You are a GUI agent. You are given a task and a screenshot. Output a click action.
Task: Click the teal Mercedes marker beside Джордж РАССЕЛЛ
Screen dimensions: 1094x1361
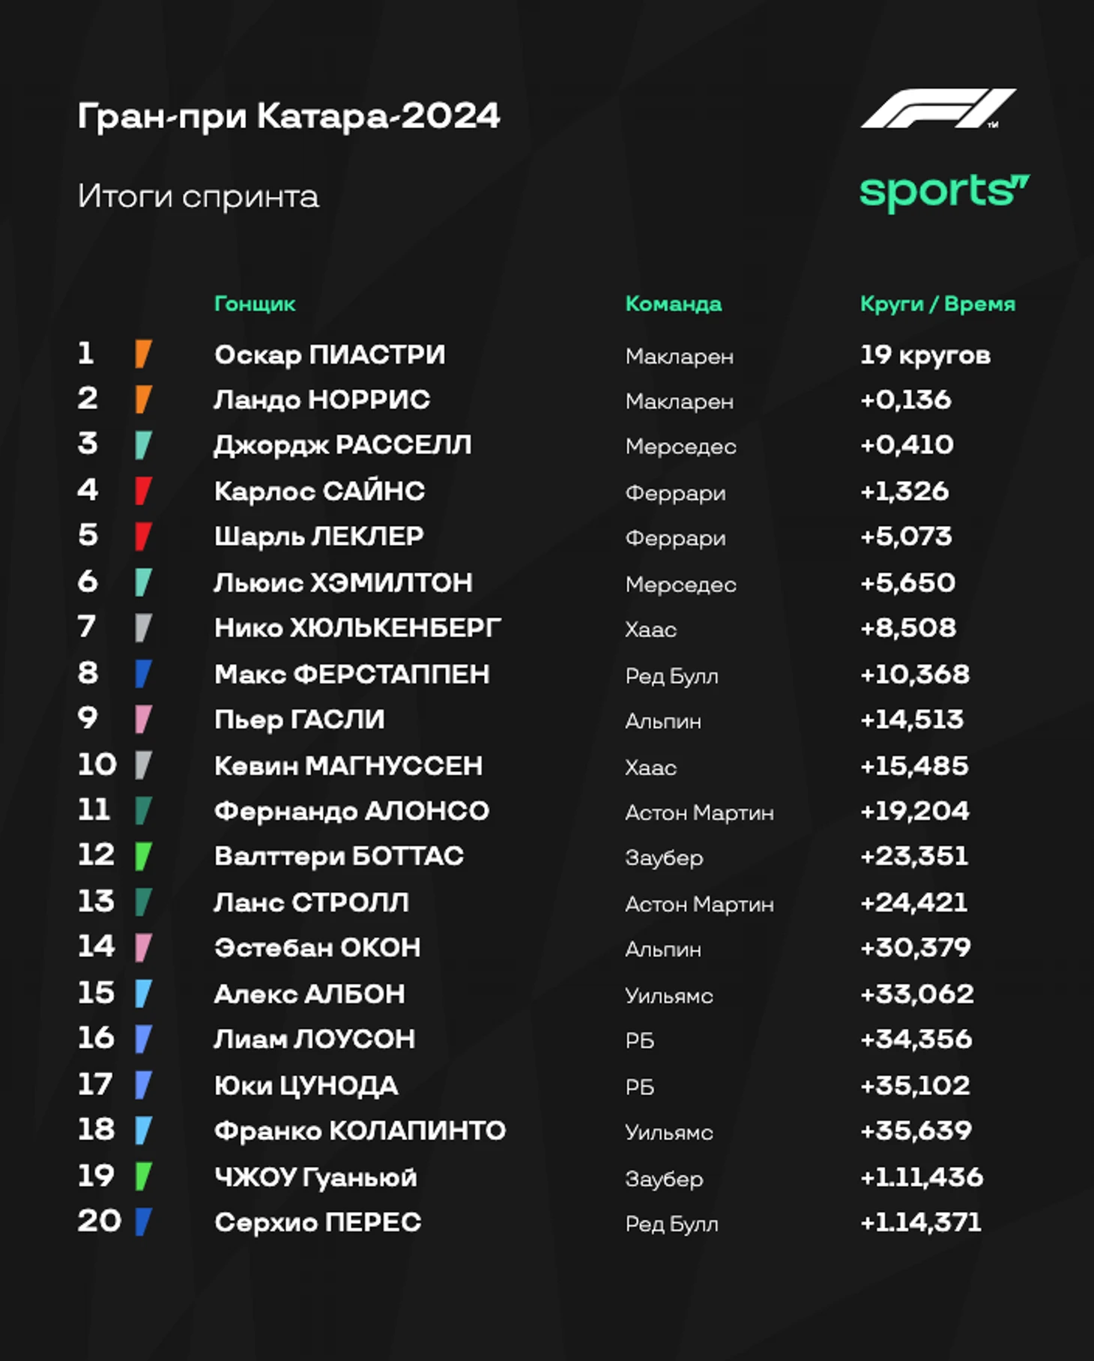point(143,445)
